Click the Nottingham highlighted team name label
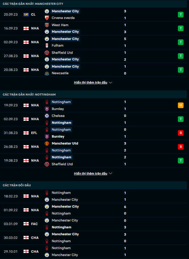Image resolution: width=189 pixels, height=259 pixels. tap(61, 102)
